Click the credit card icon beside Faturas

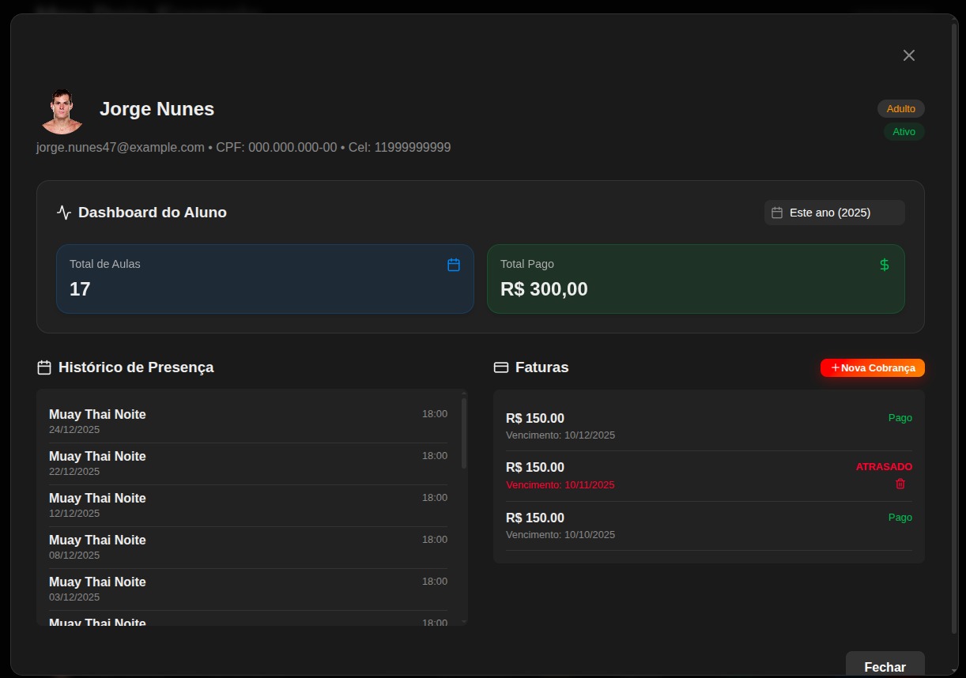point(500,367)
